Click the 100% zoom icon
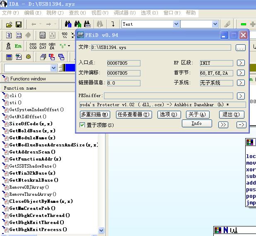The image size is (256, 236). point(65,35)
